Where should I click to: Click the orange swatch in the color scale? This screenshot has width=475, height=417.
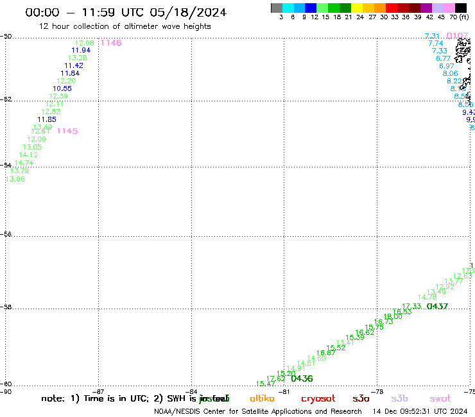380,8
